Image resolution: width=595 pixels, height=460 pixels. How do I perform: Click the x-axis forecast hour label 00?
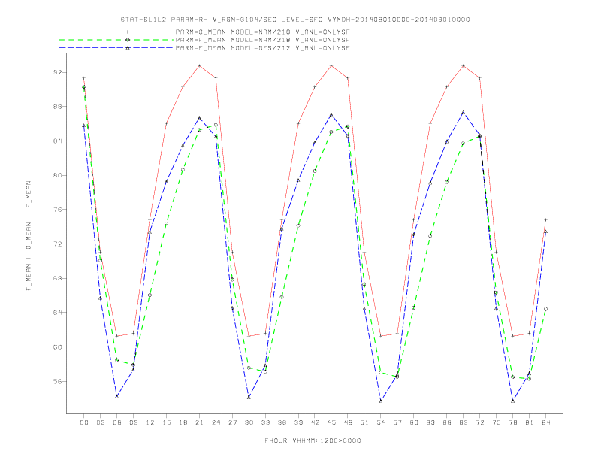84,422
